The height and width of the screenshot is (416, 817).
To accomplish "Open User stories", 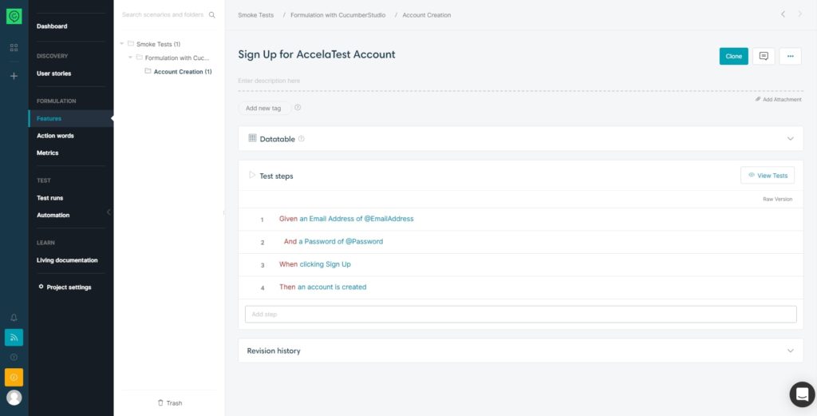I will pyautogui.click(x=53, y=73).
